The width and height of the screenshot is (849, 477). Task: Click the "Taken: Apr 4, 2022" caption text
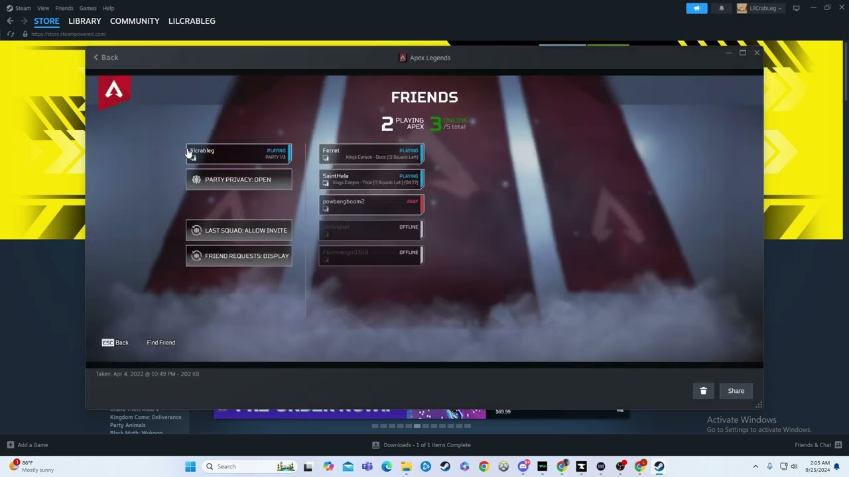(x=147, y=374)
